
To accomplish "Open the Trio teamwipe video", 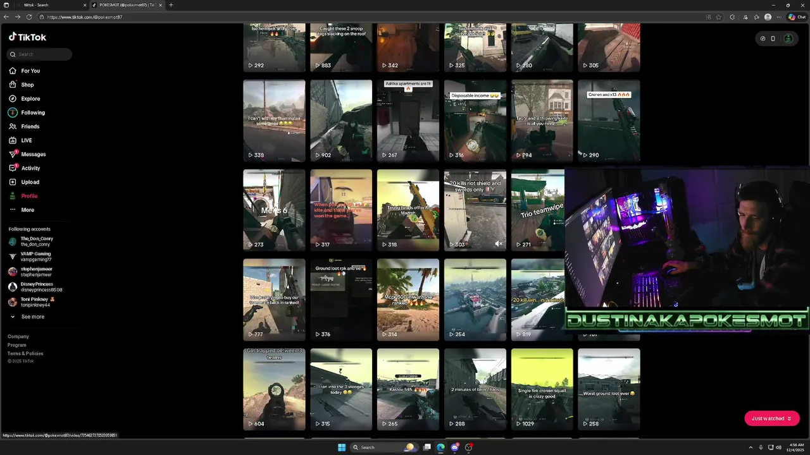I will pyautogui.click(x=538, y=210).
